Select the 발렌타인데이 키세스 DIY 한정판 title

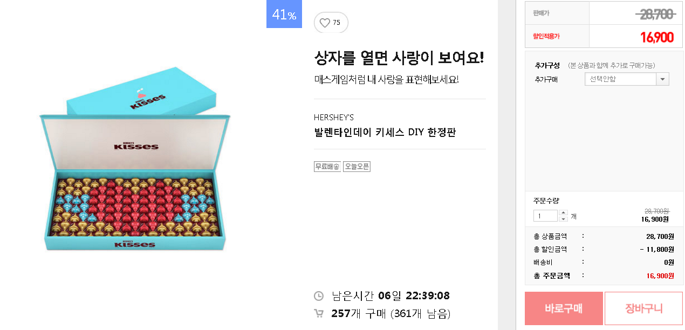point(385,133)
